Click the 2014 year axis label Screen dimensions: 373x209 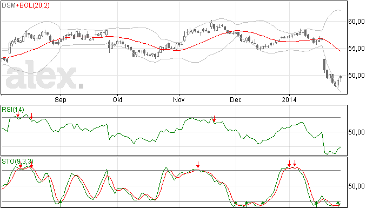pos(289,99)
